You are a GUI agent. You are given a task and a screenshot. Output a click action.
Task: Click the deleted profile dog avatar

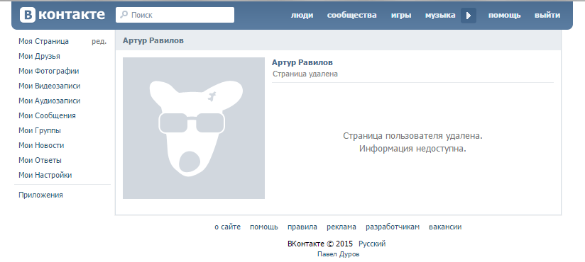point(194,128)
